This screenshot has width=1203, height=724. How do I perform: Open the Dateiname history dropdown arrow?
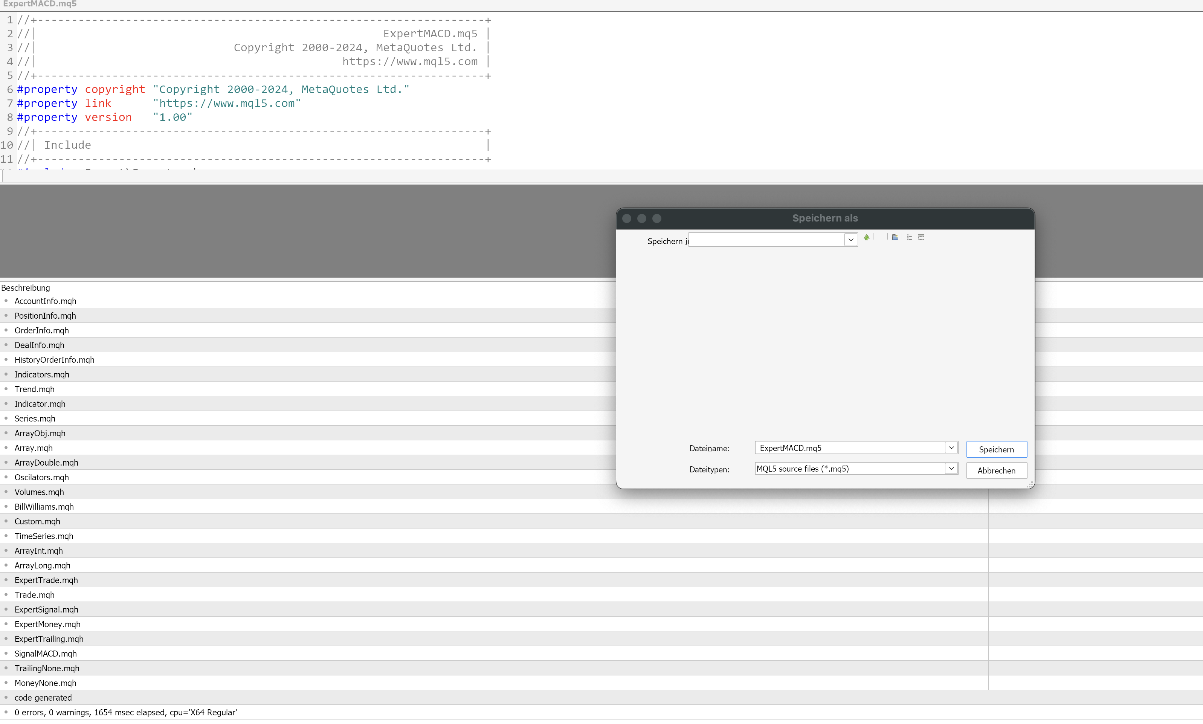coord(951,448)
